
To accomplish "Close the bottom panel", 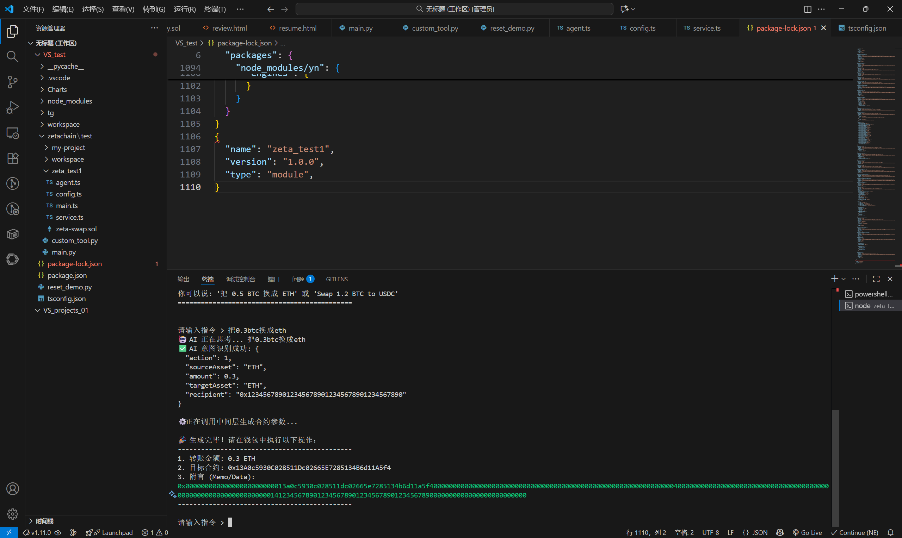I will coord(890,279).
